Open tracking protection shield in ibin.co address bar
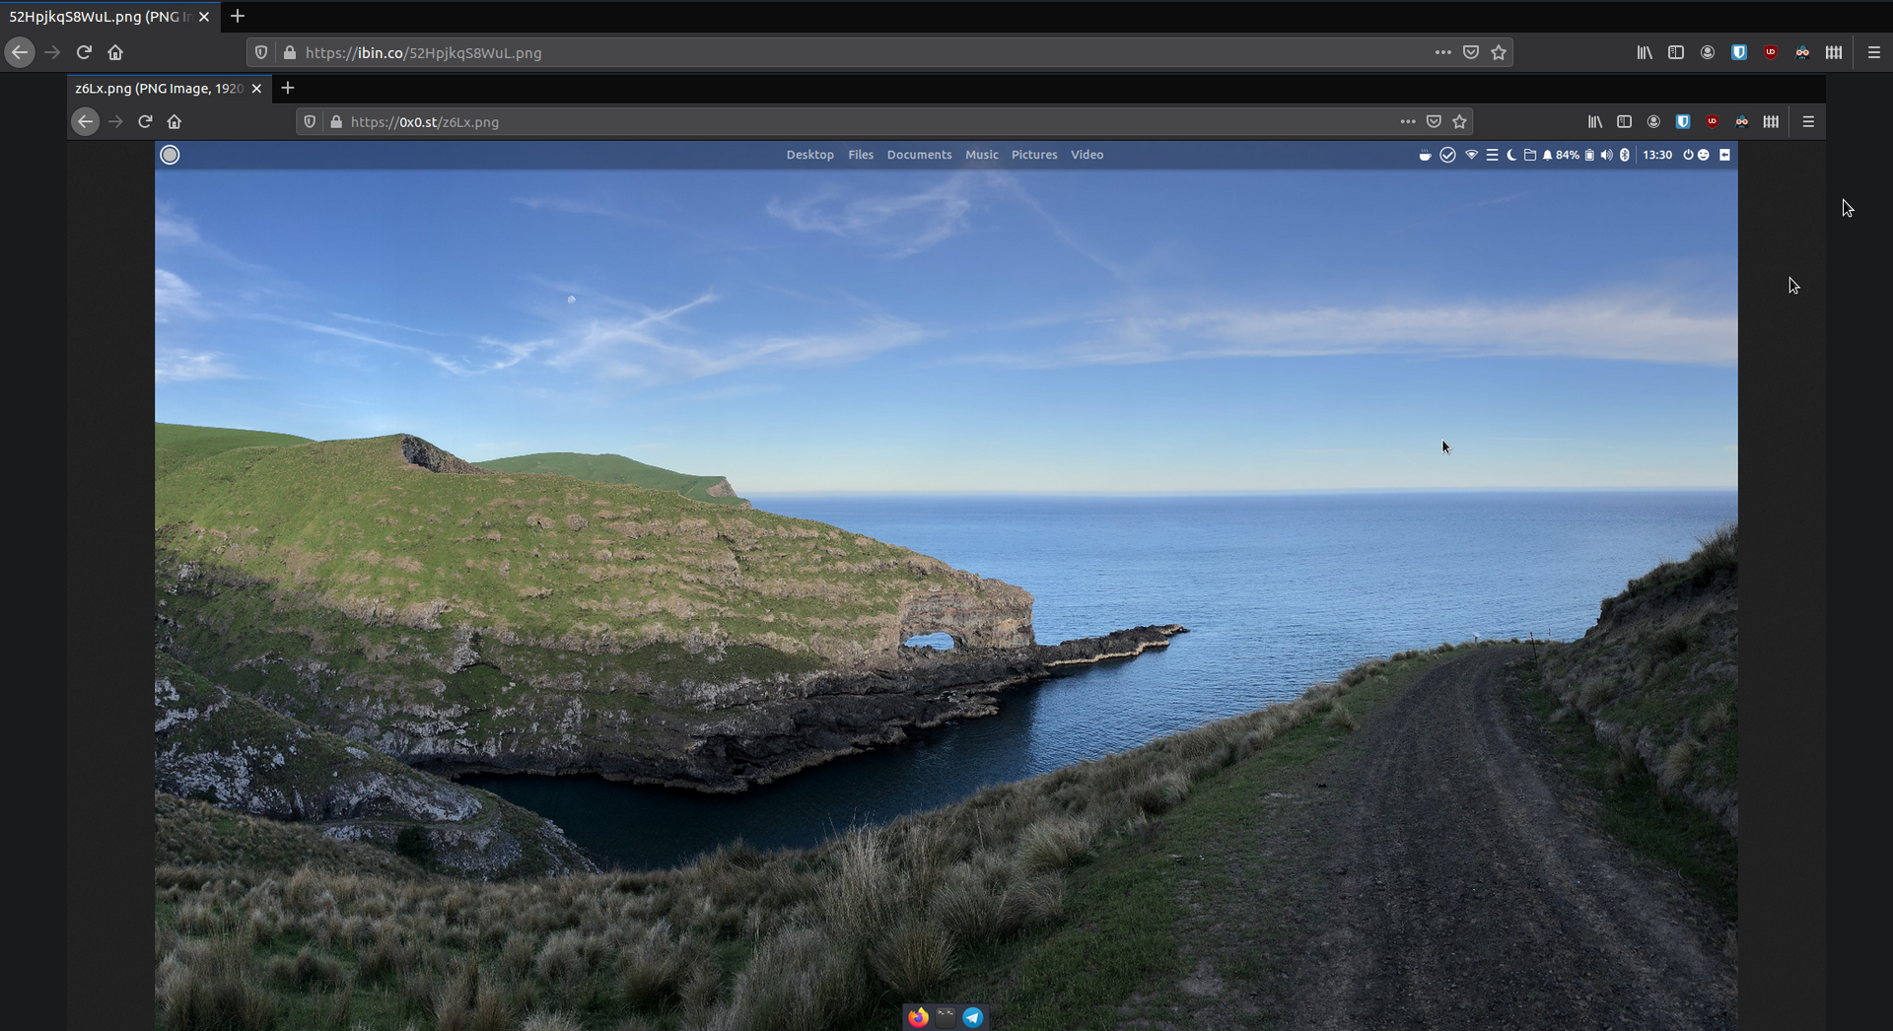This screenshot has height=1031, width=1893. click(261, 52)
